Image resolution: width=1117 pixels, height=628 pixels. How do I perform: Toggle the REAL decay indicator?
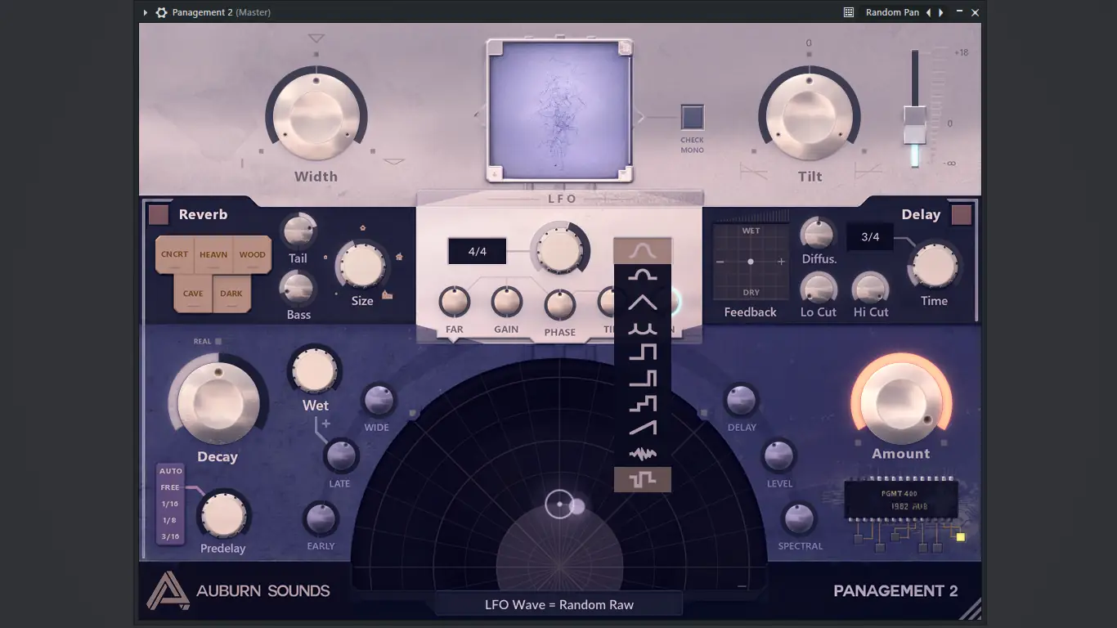point(218,341)
